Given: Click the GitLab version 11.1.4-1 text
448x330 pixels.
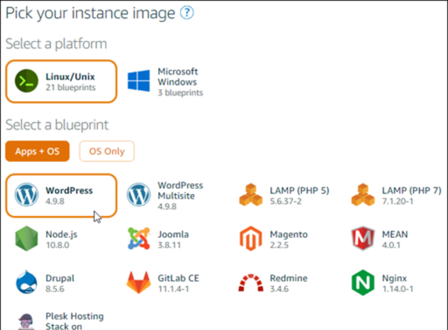Looking at the screenshot, I should click(x=173, y=289).
